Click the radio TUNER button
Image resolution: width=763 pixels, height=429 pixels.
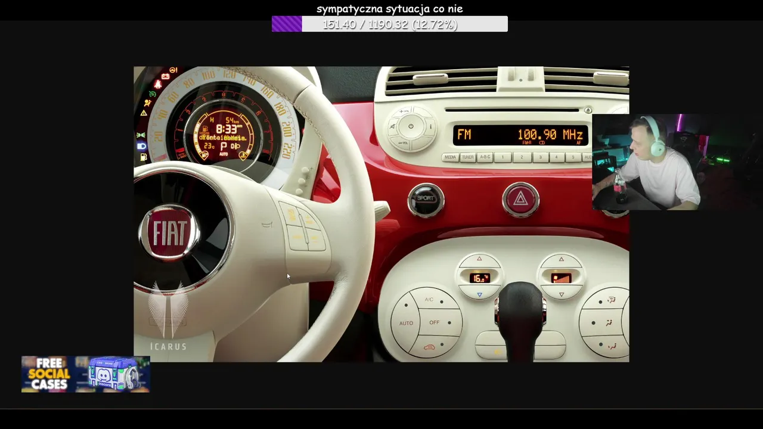click(x=467, y=157)
